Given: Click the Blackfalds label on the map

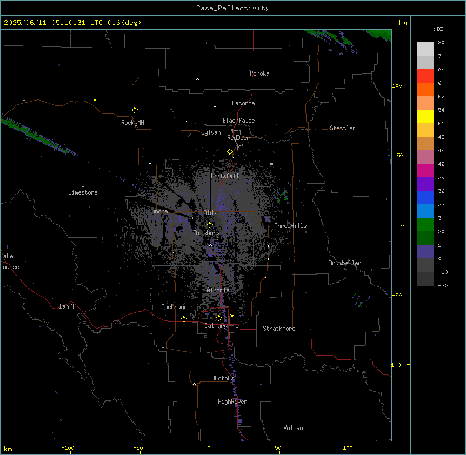Looking at the screenshot, I should pyautogui.click(x=238, y=121).
